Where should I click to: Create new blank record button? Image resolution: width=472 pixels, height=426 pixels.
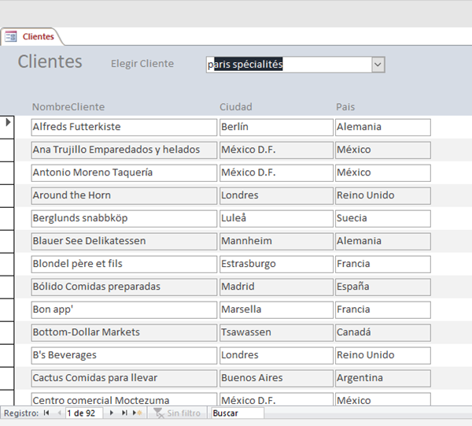point(137,413)
